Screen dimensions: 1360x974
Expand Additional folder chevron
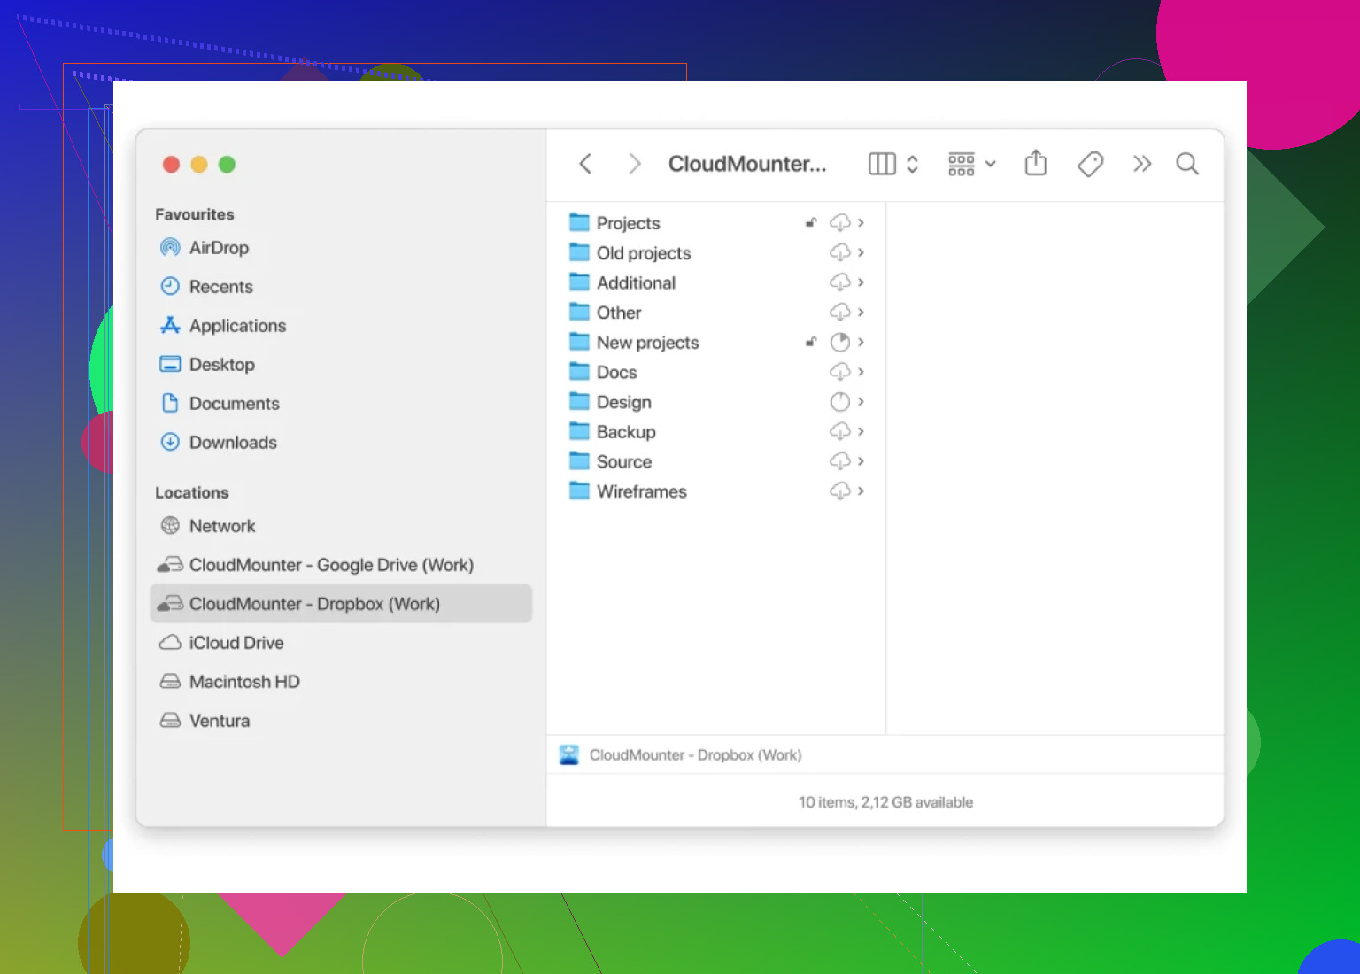[x=861, y=282]
